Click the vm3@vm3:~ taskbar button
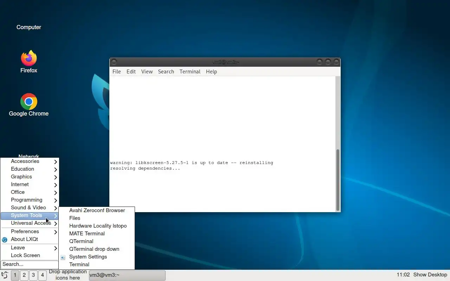The height and width of the screenshot is (281, 450). coord(127,275)
